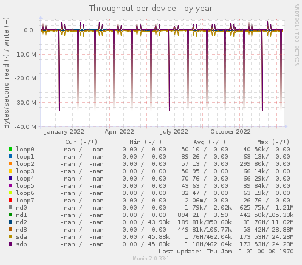
Task: Click the md3 max value '53.42M/ 23.83M'
Action: (x=269, y=230)
